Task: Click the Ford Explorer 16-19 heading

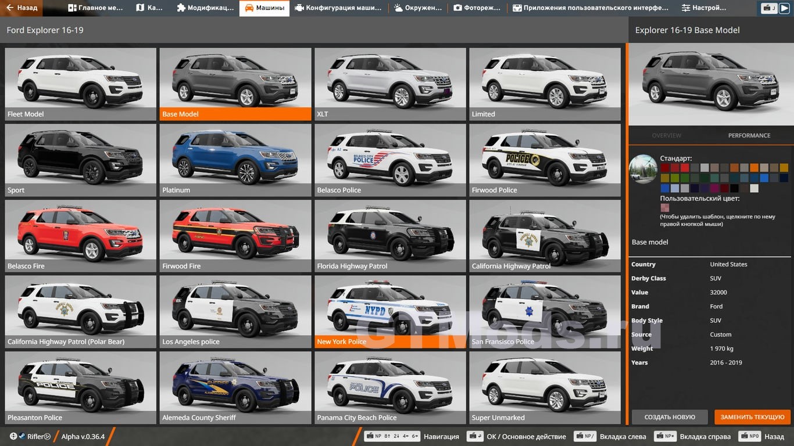Action: (x=45, y=30)
